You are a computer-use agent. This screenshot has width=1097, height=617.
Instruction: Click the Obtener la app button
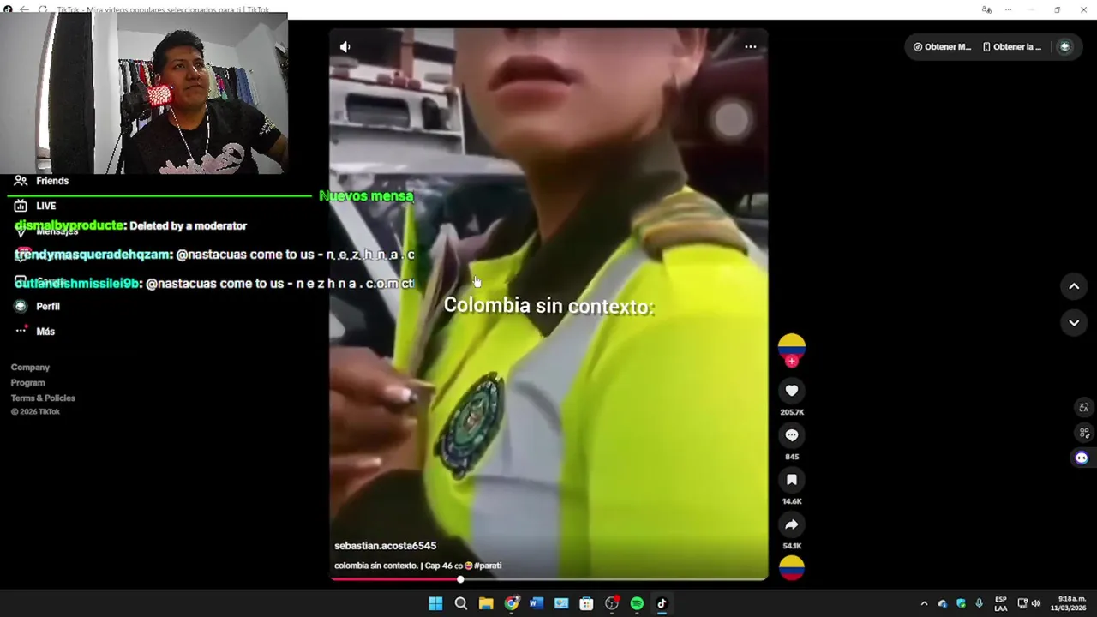click(1012, 47)
